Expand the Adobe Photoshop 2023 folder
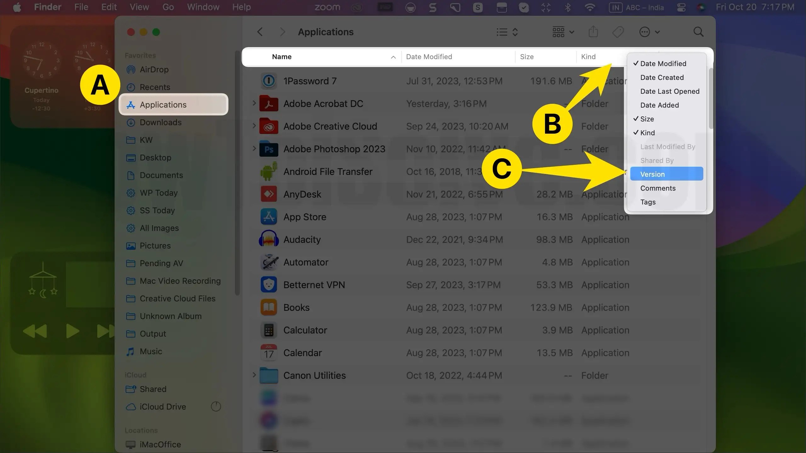This screenshot has height=453, width=806. 254,149
